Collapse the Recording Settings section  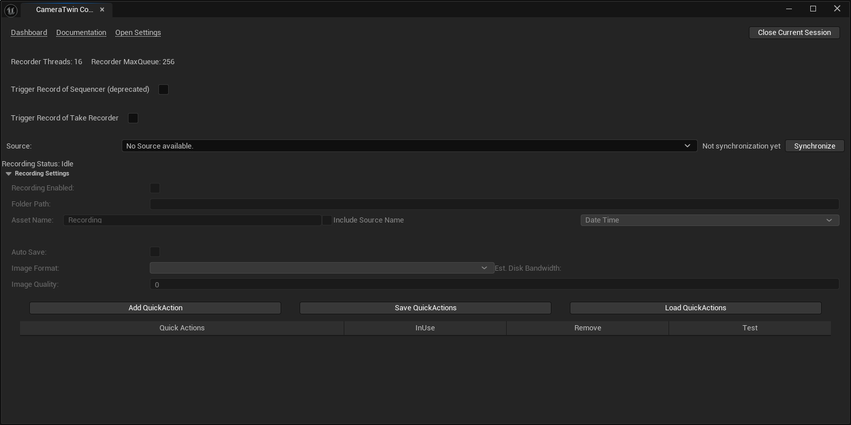9,174
